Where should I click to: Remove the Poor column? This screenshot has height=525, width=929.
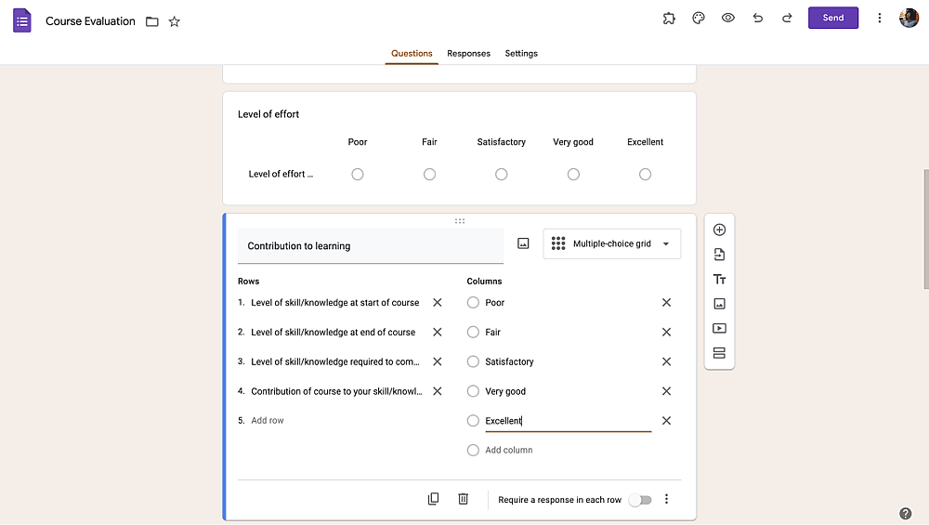coord(666,303)
